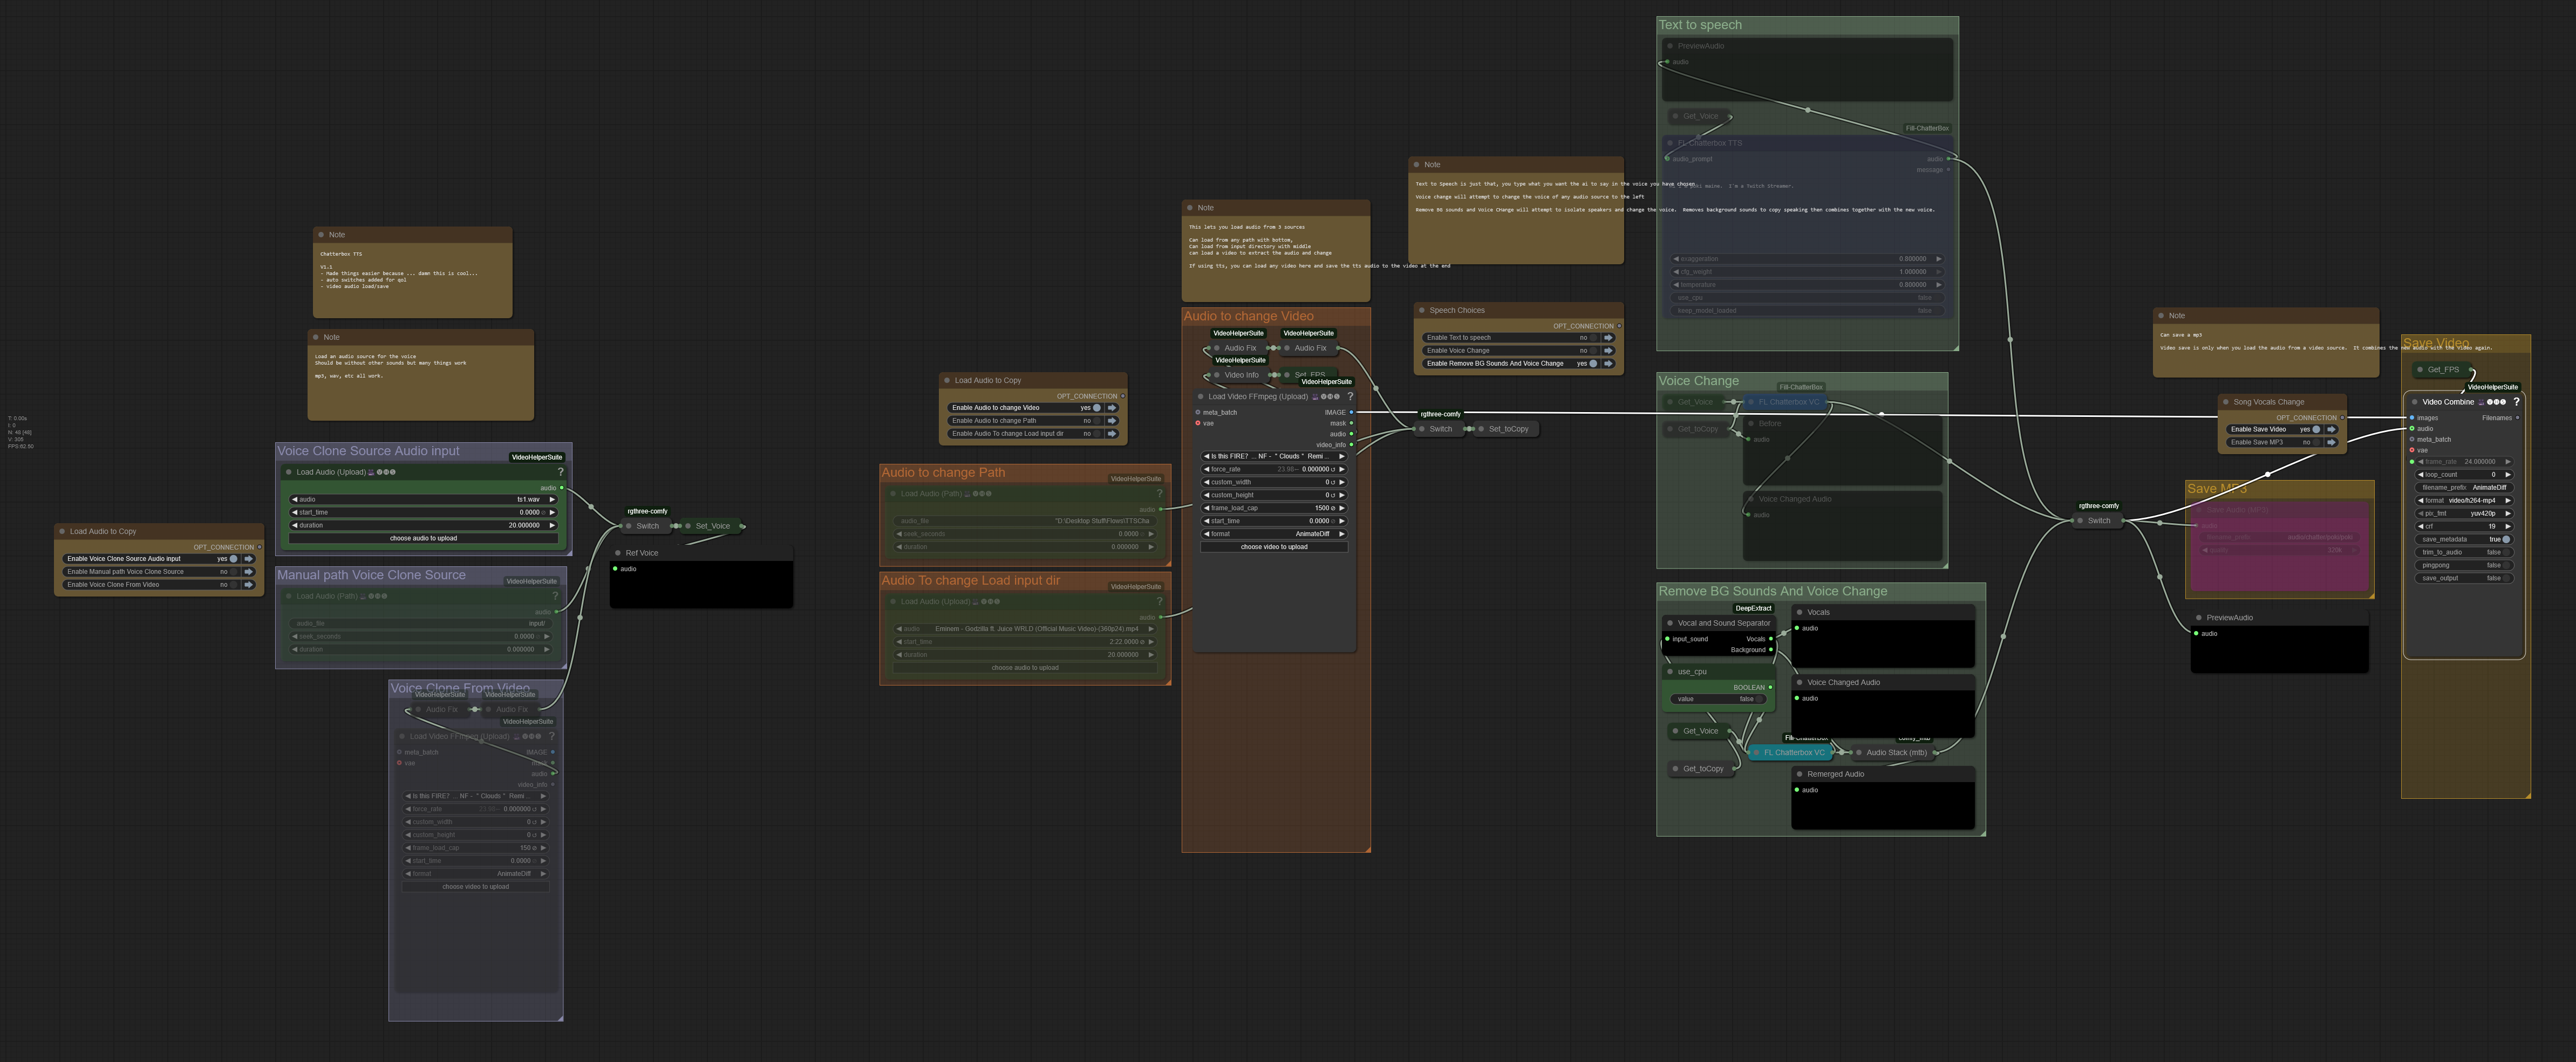Open help icon on Video Combine node

click(2516, 402)
